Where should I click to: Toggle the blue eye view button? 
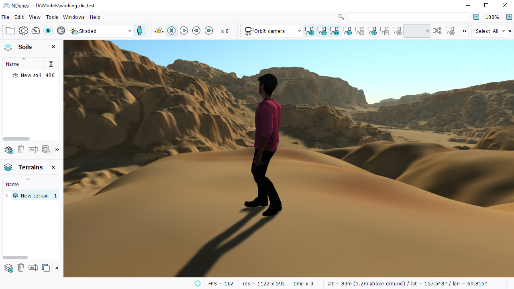click(x=48, y=31)
